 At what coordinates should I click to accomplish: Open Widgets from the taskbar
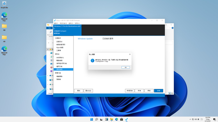(107, 119)
